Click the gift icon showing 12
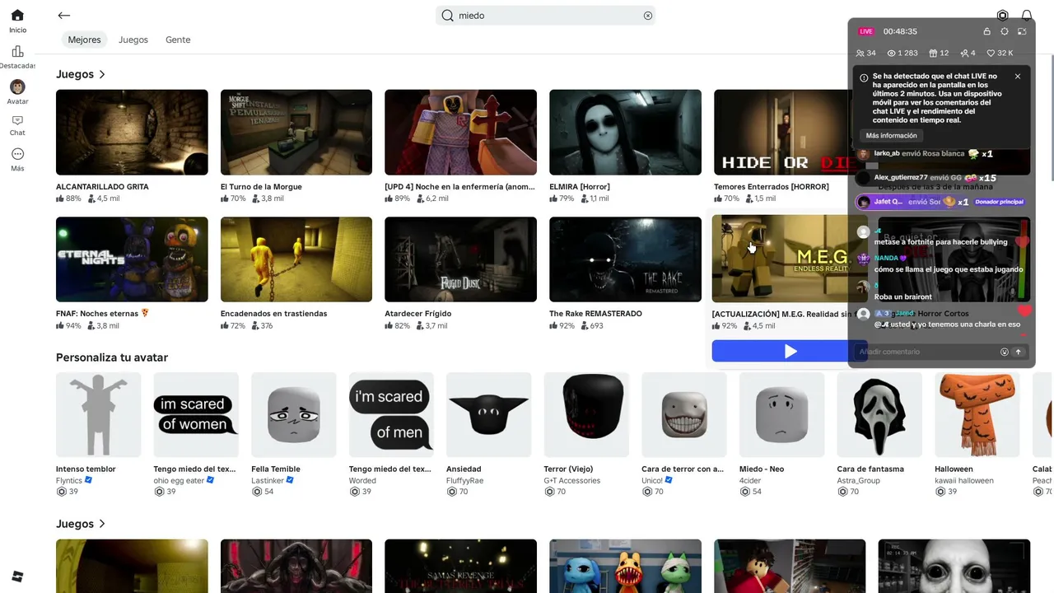The width and height of the screenshot is (1054, 593). pos(933,53)
